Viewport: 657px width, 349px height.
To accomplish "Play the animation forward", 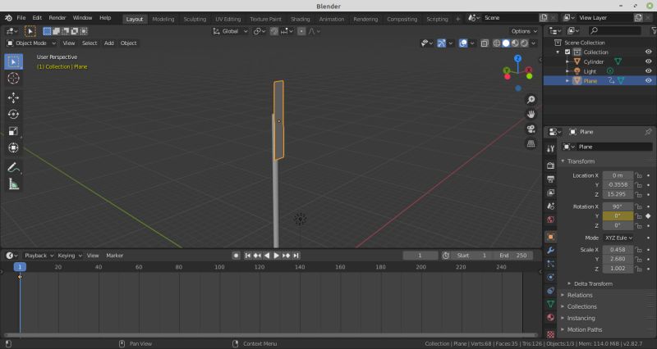I will pyautogui.click(x=277, y=256).
